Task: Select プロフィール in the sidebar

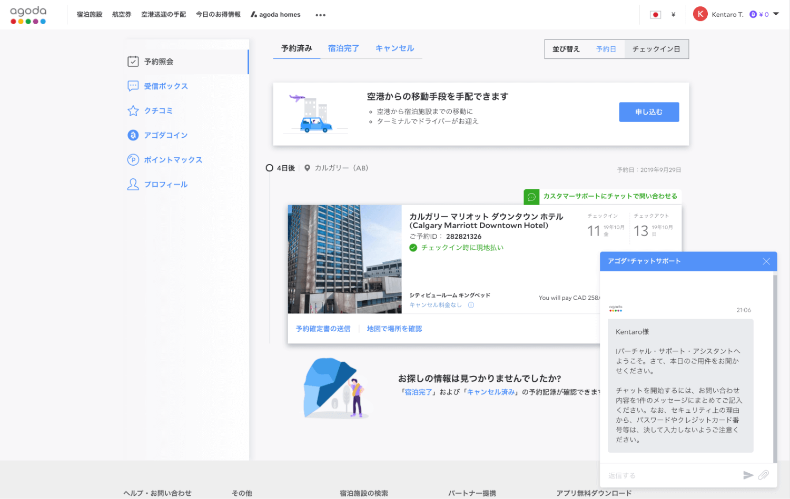Action: tap(166, 185)
